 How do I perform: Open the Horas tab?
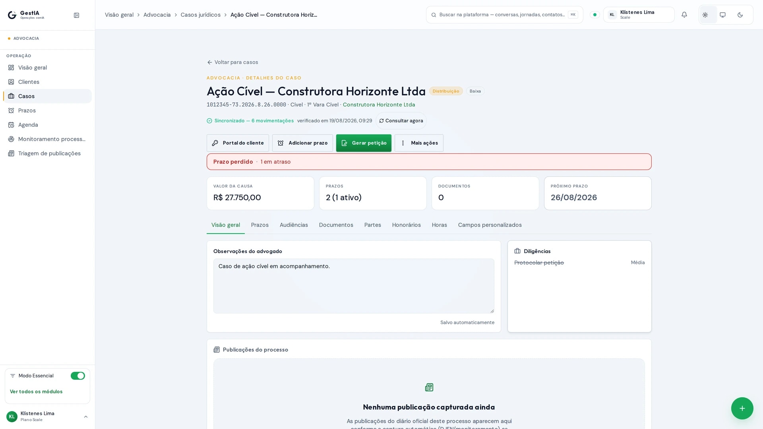[x=439, y=225]
